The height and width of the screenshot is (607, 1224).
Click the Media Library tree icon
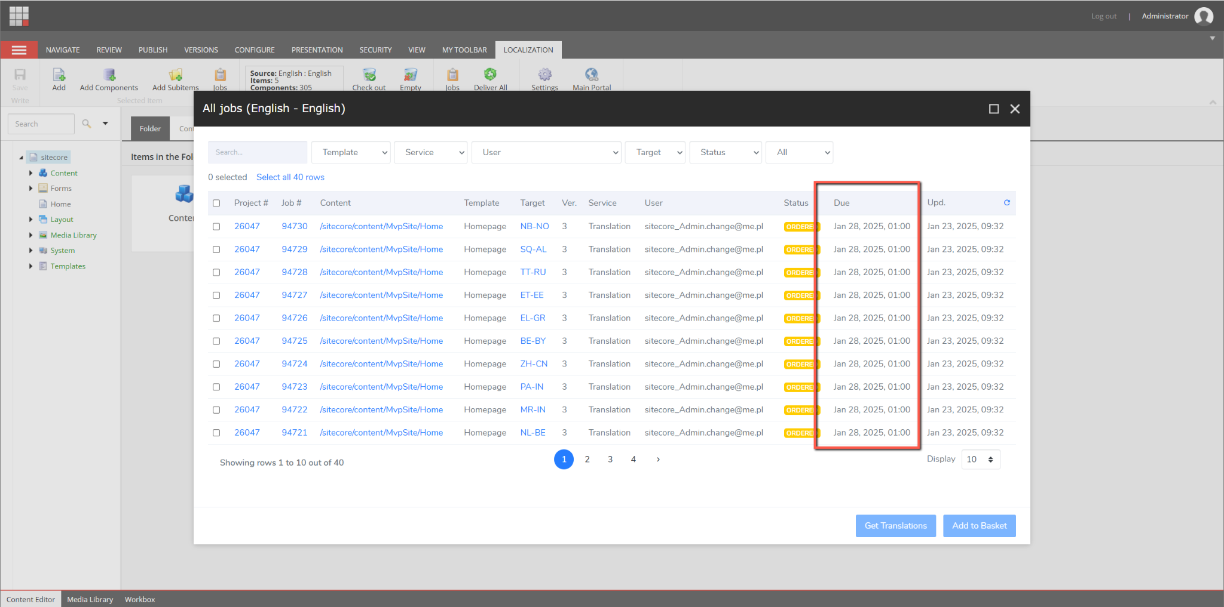43,235
